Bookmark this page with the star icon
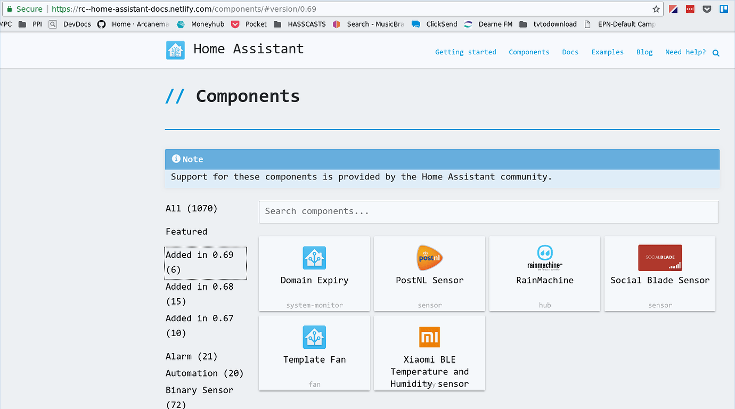Image resolution: width=735 pixels, height=409 pixels. pyautogui.click(x=656, y=9)
